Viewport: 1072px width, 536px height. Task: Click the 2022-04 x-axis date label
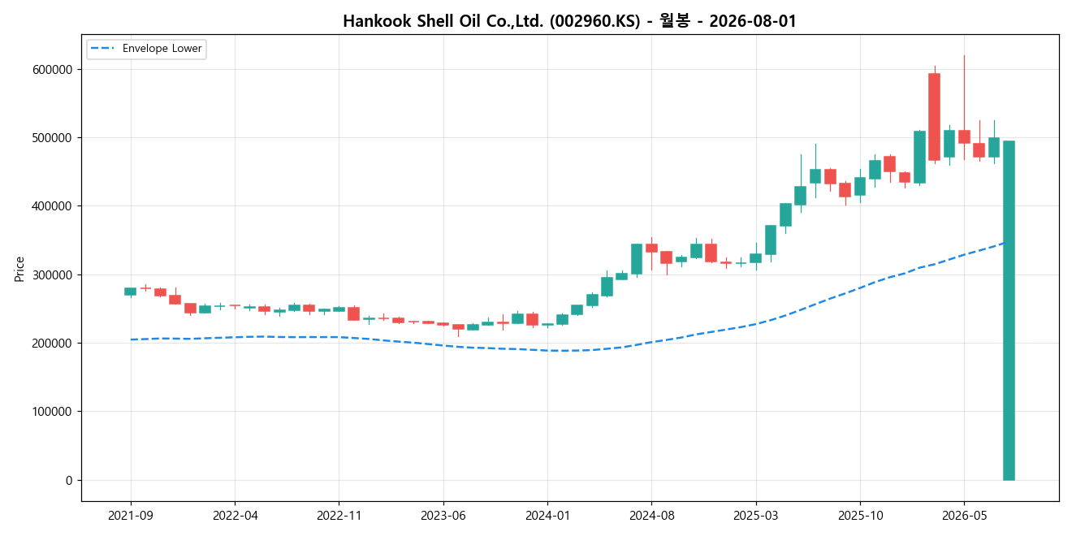(x=235, y=516)
